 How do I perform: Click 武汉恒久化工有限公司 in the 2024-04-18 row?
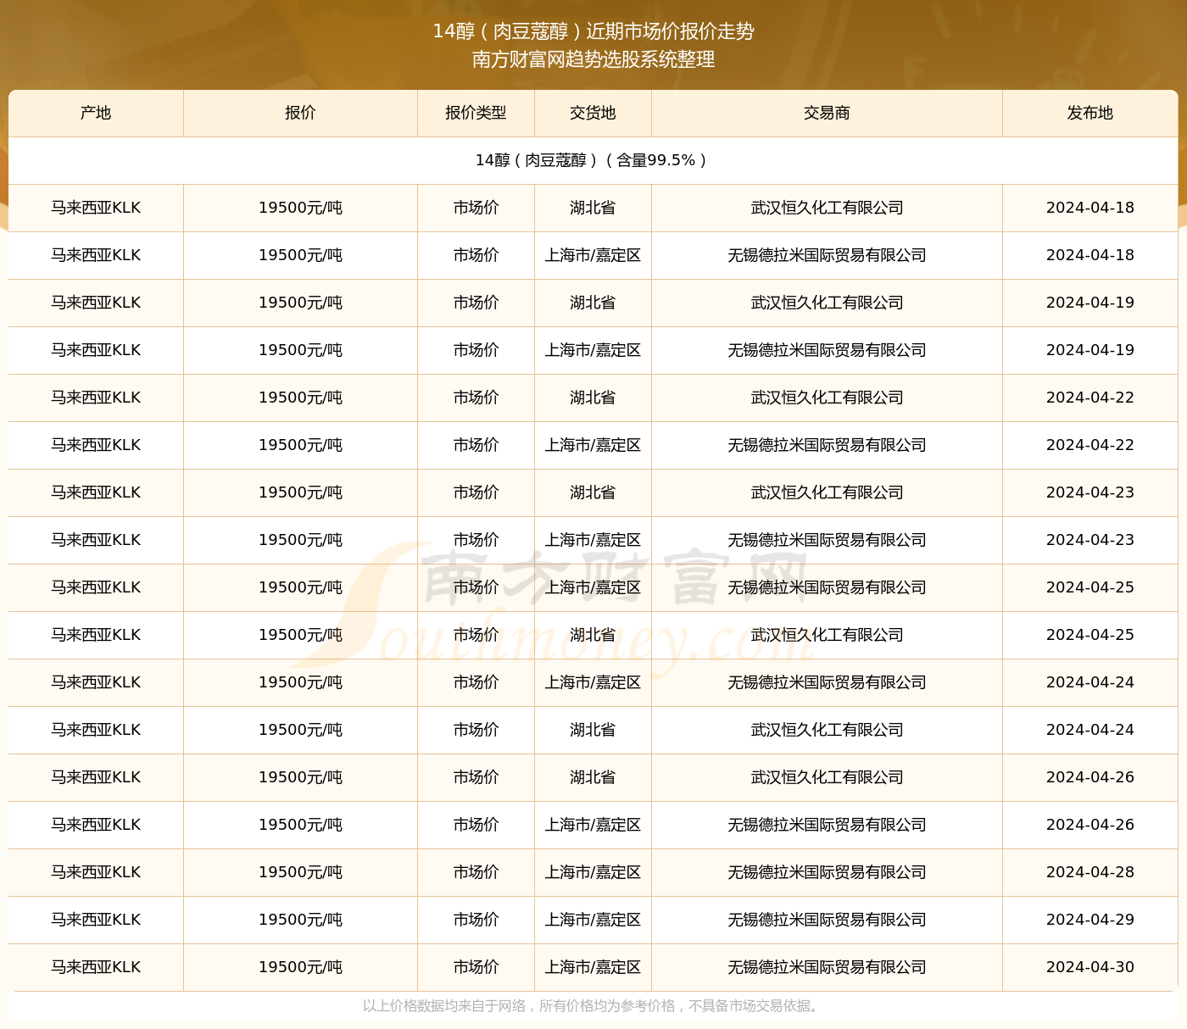[827, 208]
